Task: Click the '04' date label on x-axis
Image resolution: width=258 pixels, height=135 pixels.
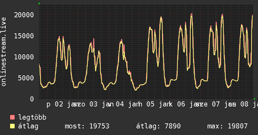Action: pos(120,104)
